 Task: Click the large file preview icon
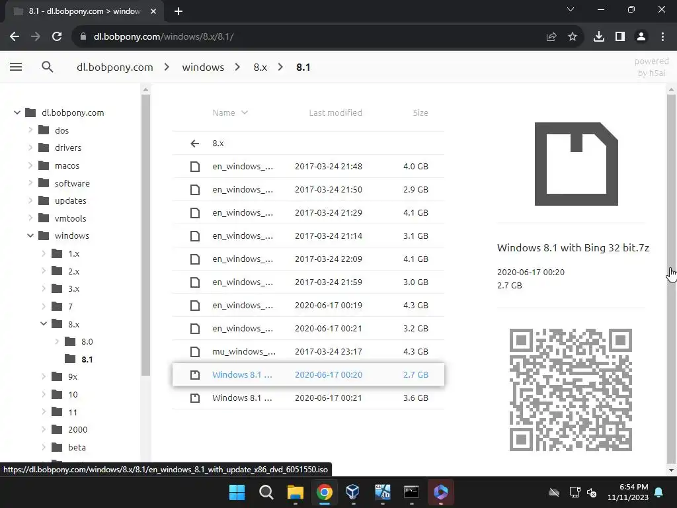577,164
